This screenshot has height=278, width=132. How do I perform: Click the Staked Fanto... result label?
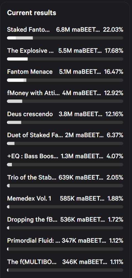29,30
